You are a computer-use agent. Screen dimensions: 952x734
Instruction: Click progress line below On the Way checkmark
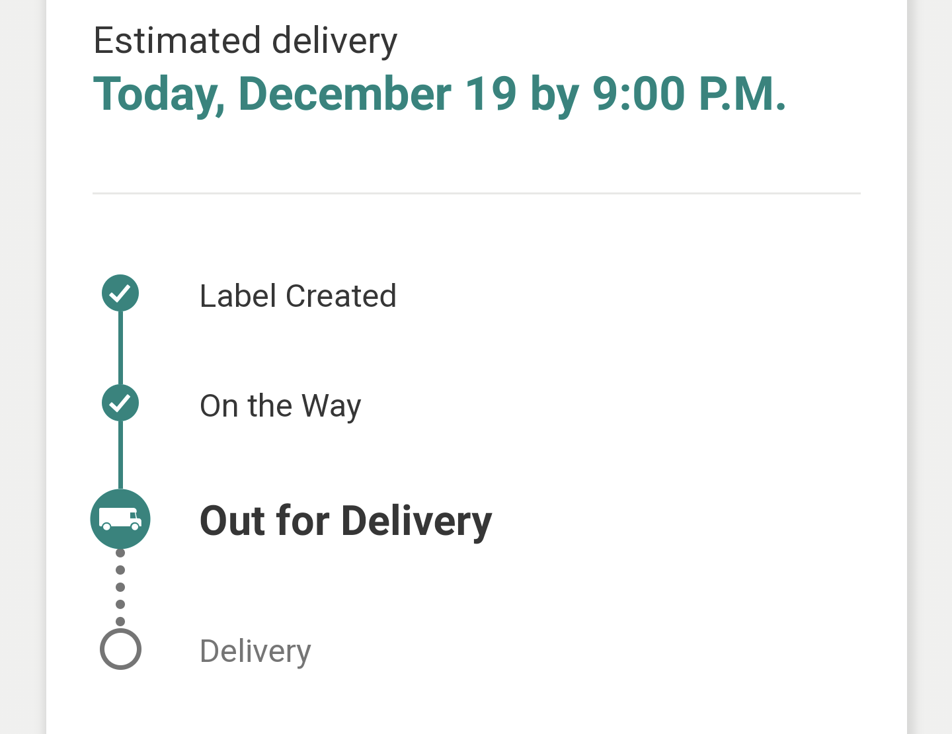pyautogui.click(x=120, y=455)
